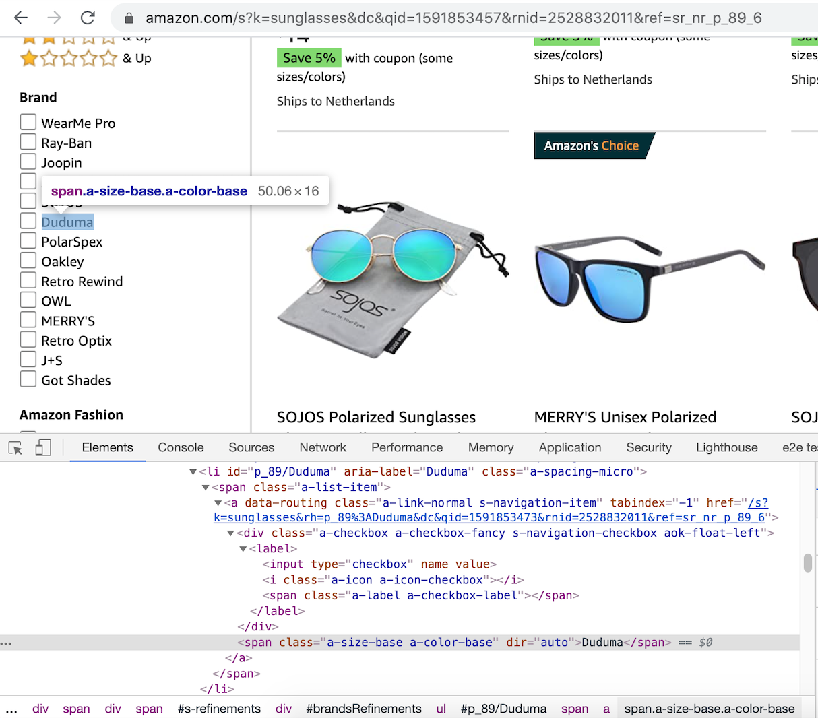Select the i a-icon-checkbox element line

393,580
